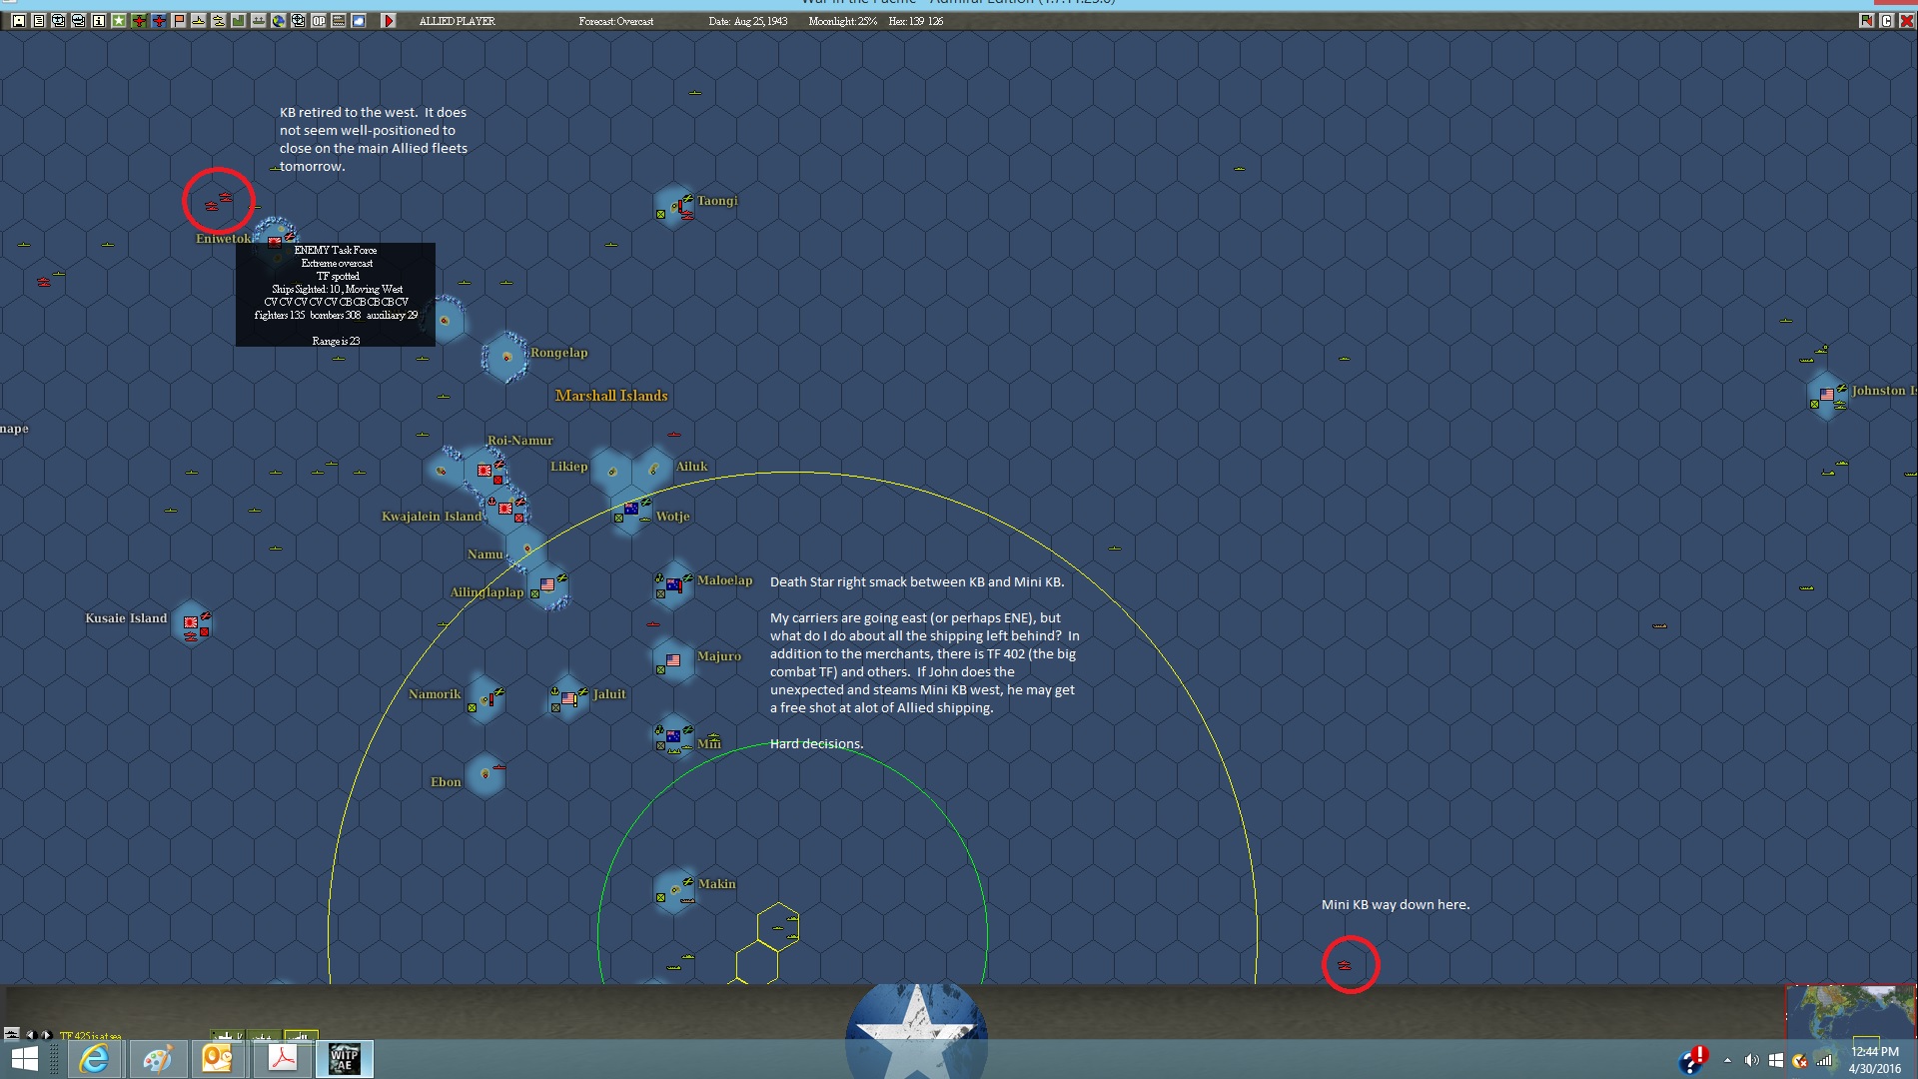Click the green star toolbar icon

(119, 21)
